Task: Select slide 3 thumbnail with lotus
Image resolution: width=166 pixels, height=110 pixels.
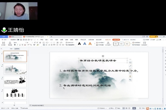Action: [15, 82]
